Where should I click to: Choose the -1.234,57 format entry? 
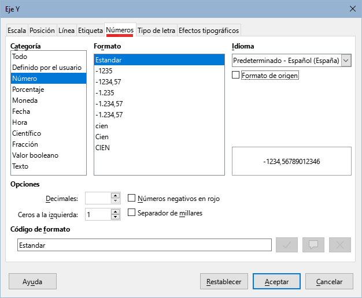(x=109, y=104)
